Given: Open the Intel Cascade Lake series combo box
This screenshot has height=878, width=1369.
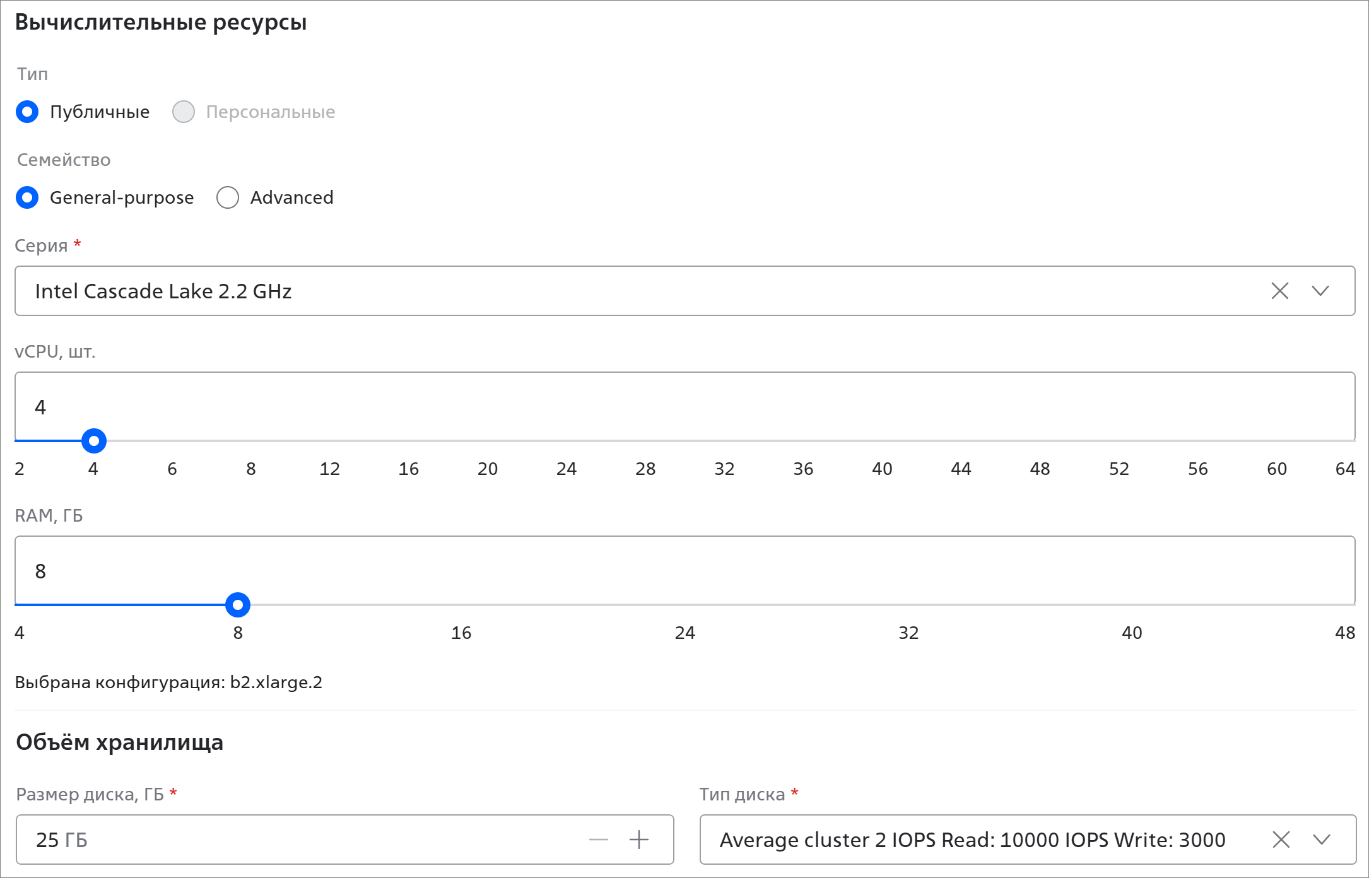Looking at the screenshot, I should [684, 291].
